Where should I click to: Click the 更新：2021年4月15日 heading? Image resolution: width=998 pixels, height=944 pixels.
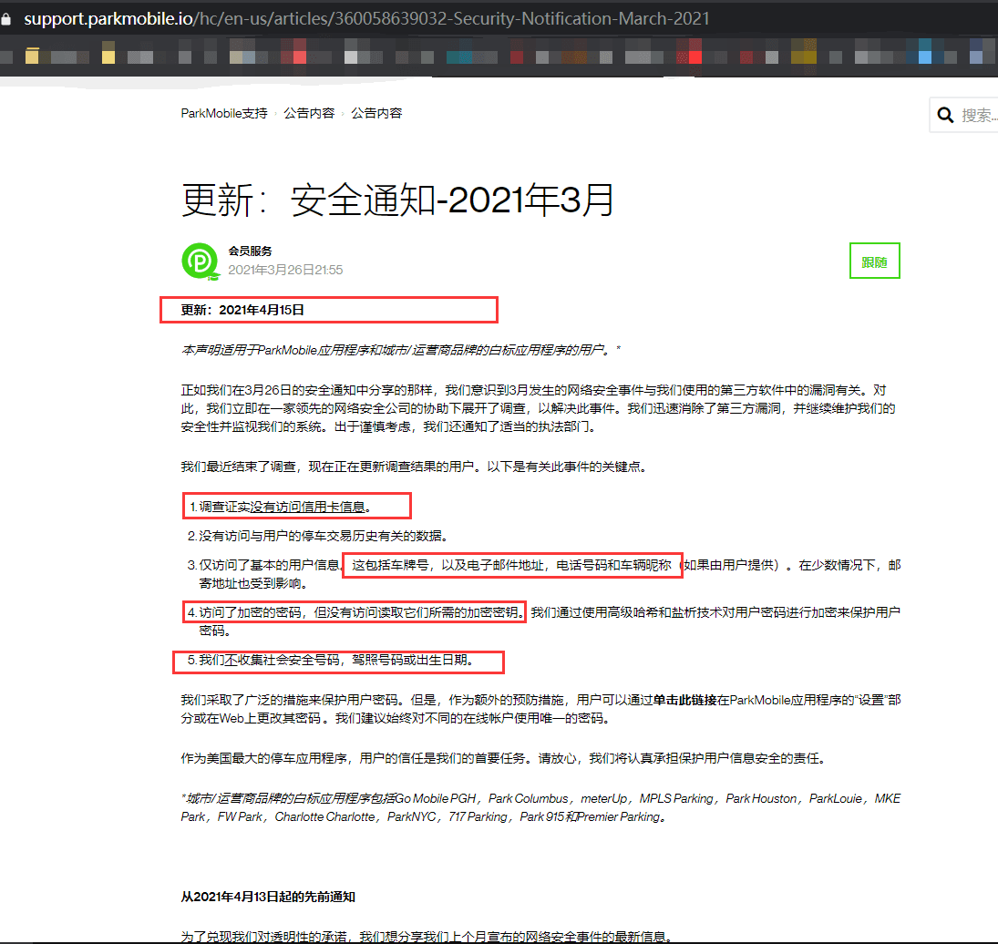coord(242,311)
